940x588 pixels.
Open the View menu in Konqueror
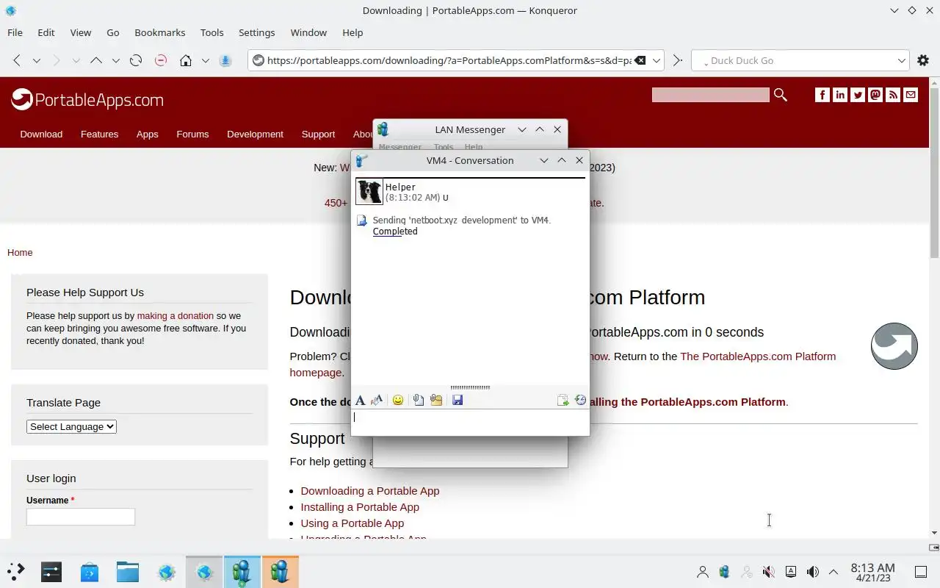[81, 32]
